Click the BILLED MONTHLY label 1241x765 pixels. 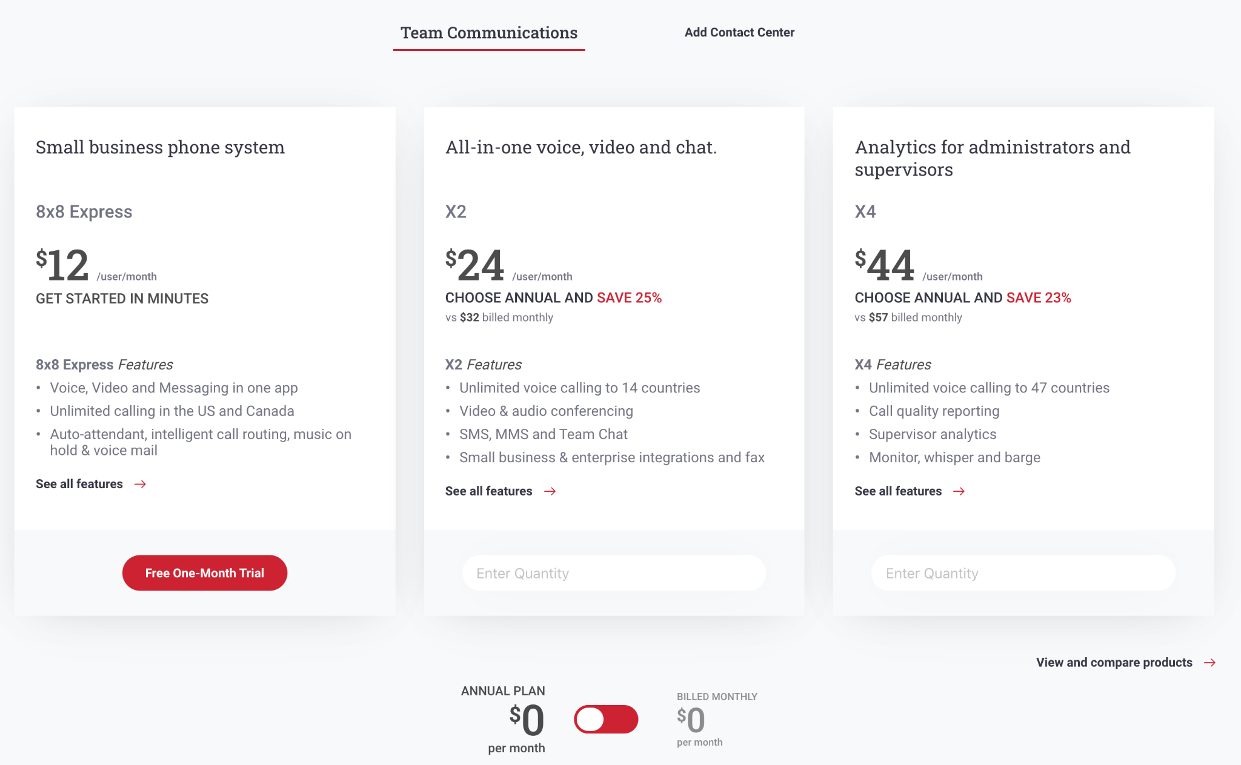(x=717, y=697)
